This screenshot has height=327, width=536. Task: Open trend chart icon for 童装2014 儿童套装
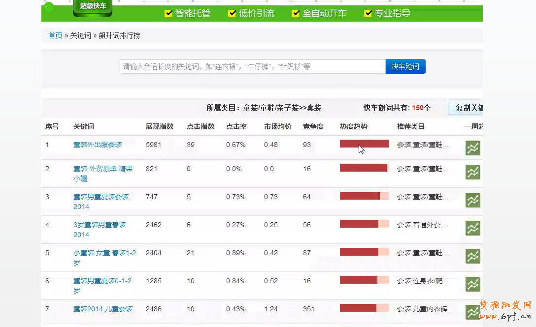coord(472,312)
